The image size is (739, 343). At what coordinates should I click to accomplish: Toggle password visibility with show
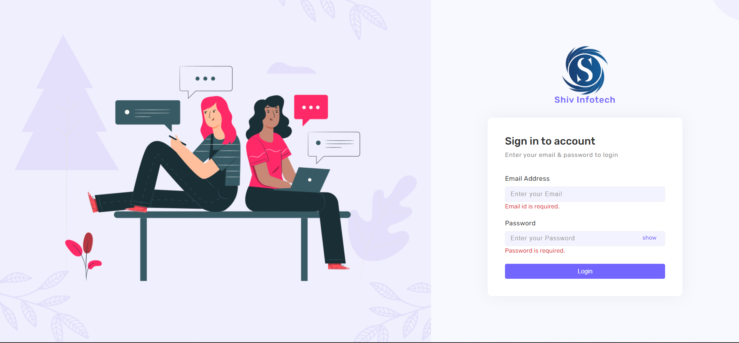tap(649, 238)
